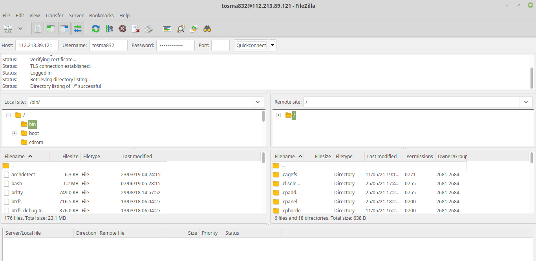The width and height of the screenshot is (536, 261).
Task: Click the Server/Local file queue column header
Action: [38, 233]
